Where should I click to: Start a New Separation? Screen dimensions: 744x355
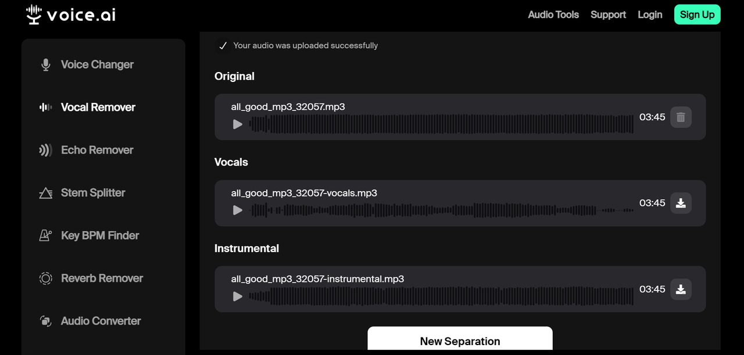point(460,340)
